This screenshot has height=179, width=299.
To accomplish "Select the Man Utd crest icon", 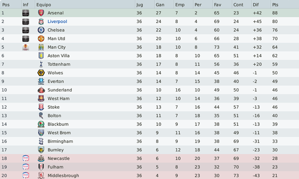I will pyautogui.click(x=41, y=39).
